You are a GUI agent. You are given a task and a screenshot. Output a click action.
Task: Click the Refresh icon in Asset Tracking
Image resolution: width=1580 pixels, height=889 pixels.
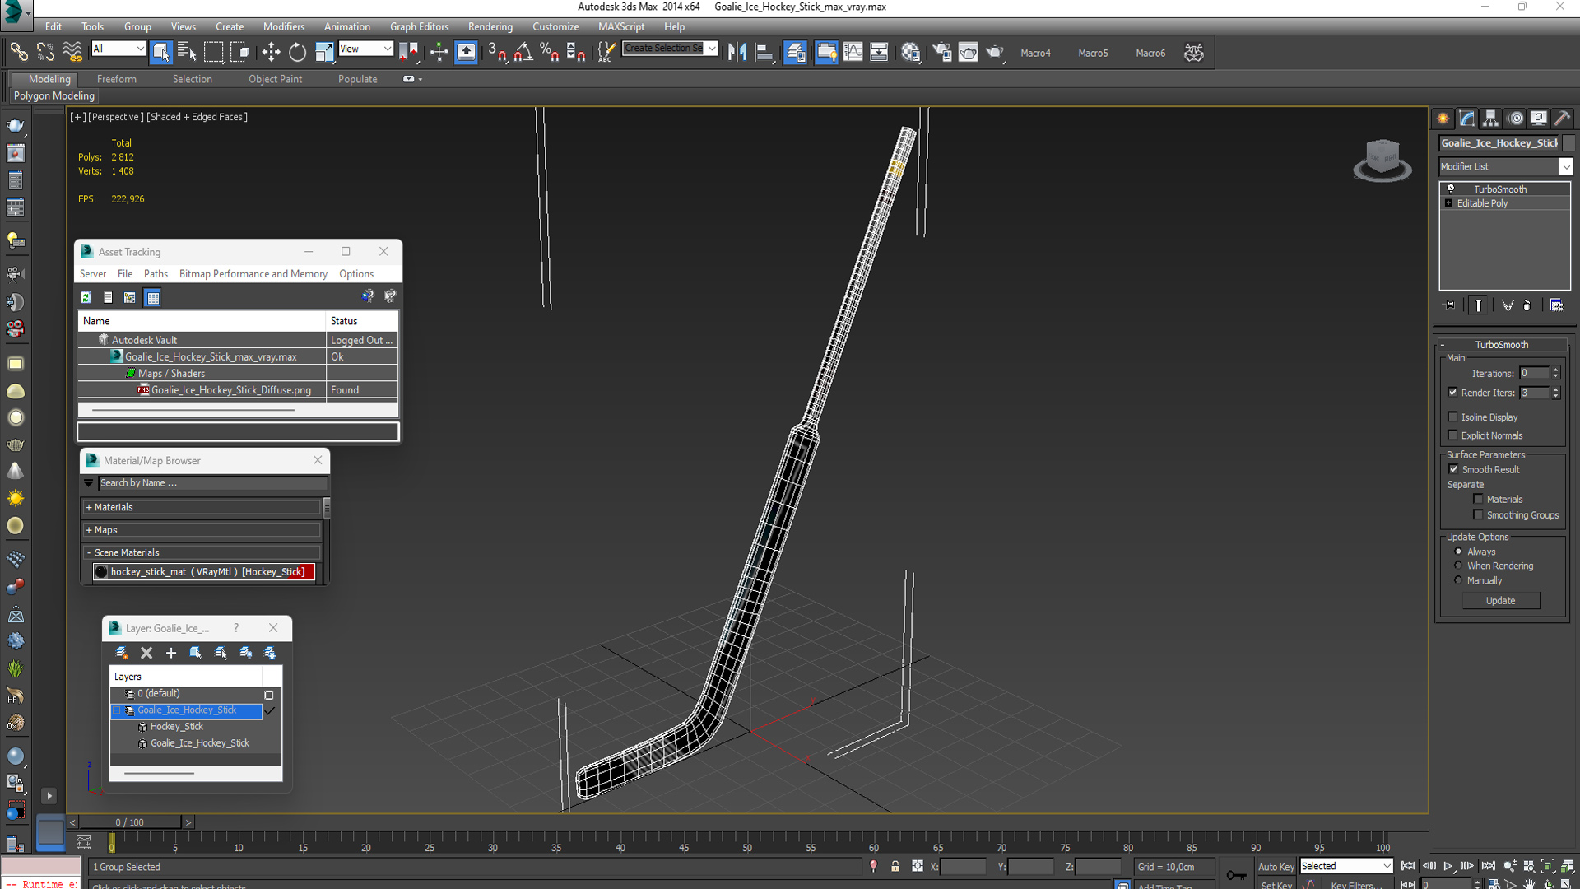pyautogui.click(x=86, y=297)
